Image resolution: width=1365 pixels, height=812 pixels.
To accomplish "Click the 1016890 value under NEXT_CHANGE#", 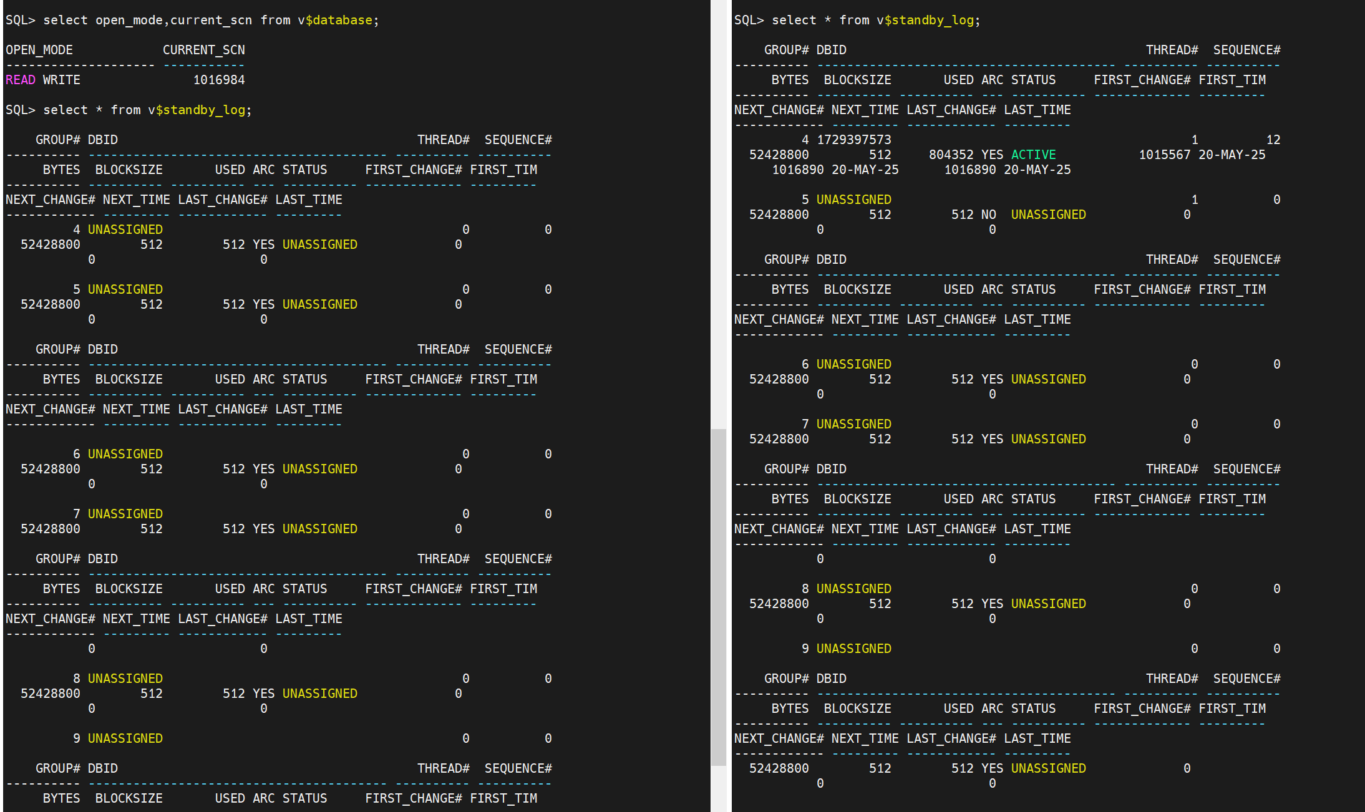I will pyautogui.click(x=797, y=170).
